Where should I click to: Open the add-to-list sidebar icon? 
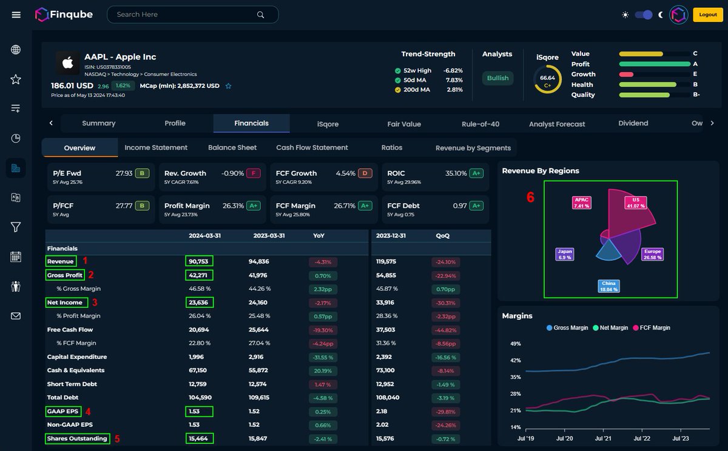click(x=16, y=109)
